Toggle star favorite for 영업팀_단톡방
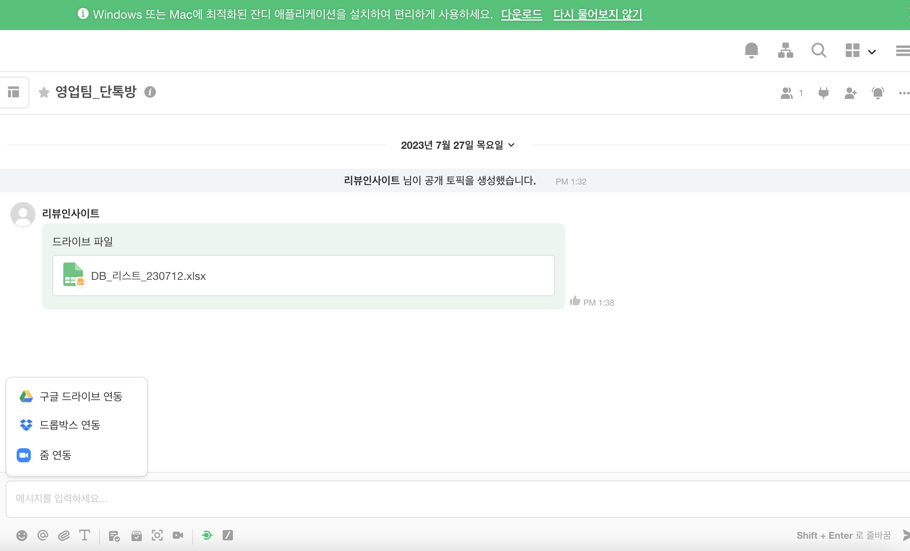Screen dimensions: 910x551 [x=44, y=92]
